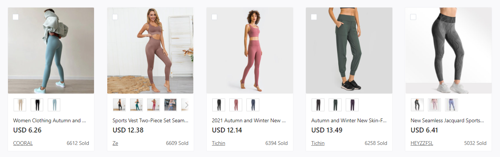The width and height of the screenshot is (500, 157).
Task: Select checkbox on COORAL leggings product
Action: 16,17
